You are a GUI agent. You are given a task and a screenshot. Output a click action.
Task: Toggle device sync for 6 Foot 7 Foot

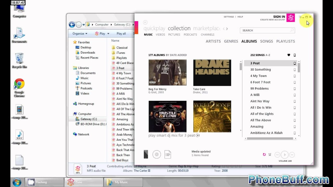point(295,82)
